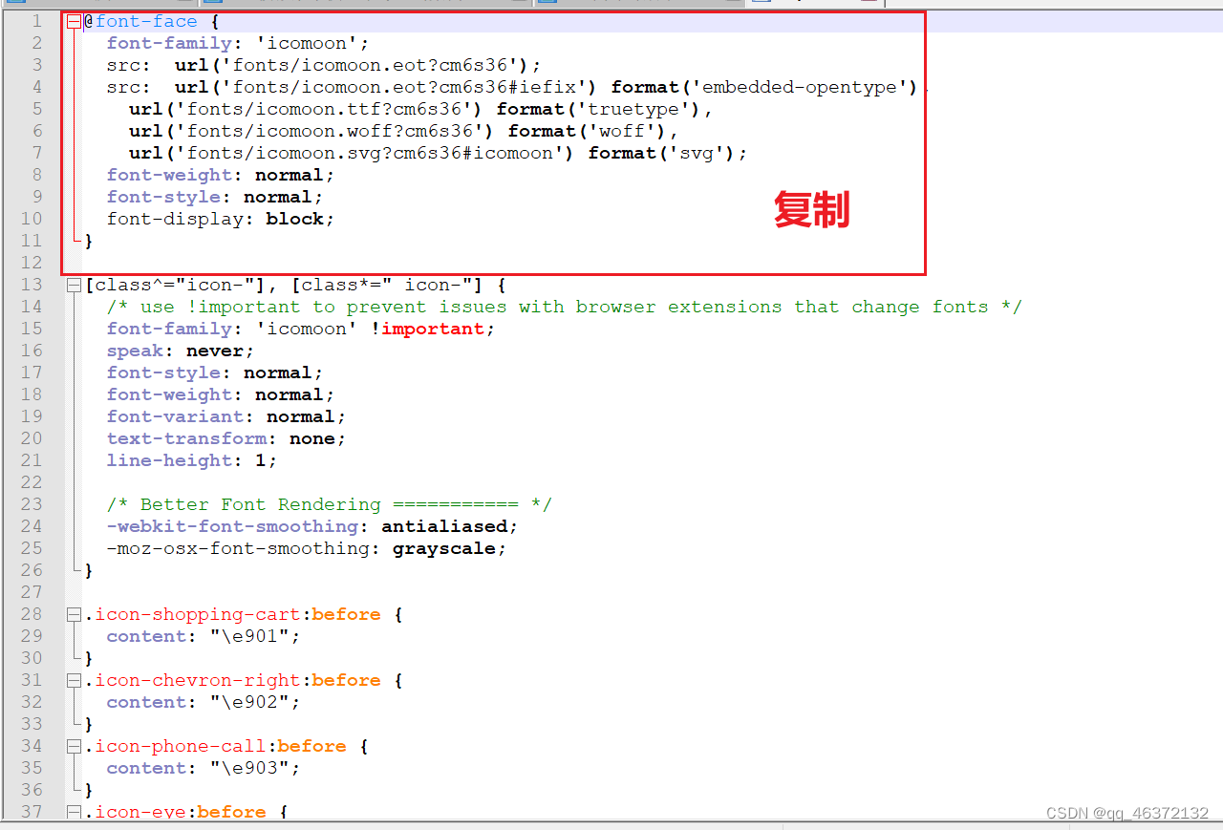The height and width of the screenshot is (830, 1223).
Task: Click the .icon-phone-call selector text
Action: (175, 746)
